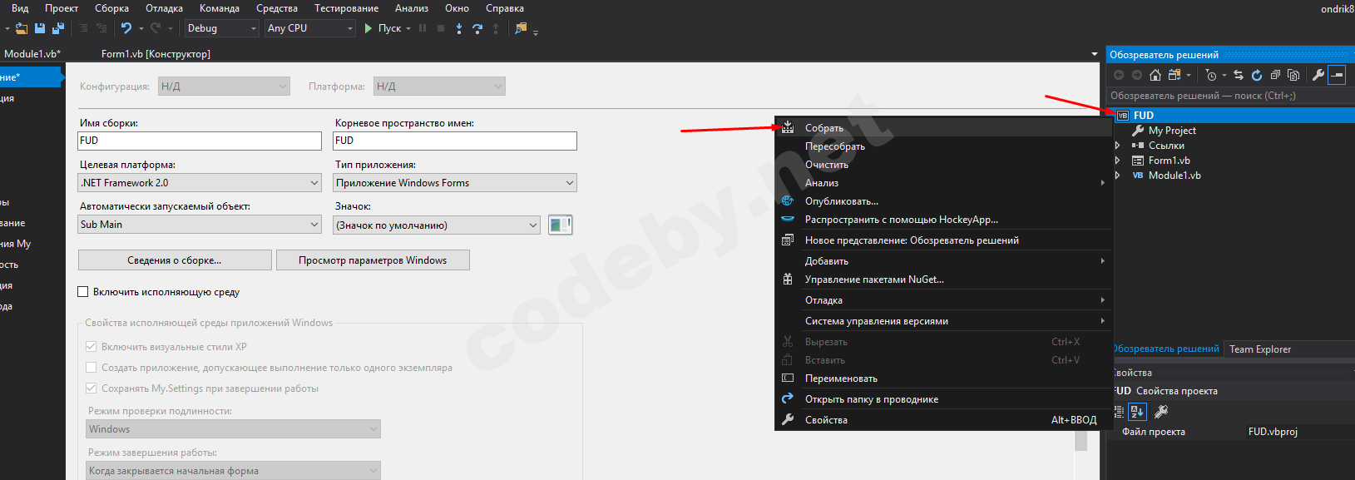Switch to the Module1.vb* tab
Image resolution: width=1355 pixels, height=480 pixels.
[x=32, y=54]
